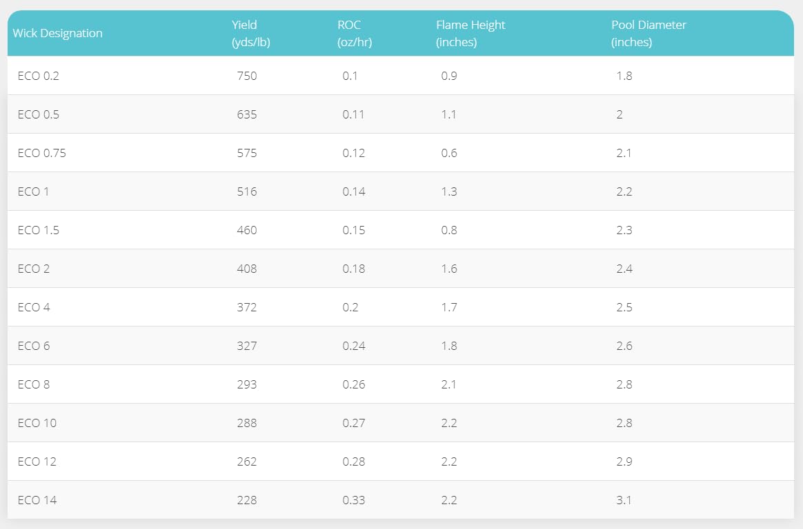Click the ECO 12 designation cell
The height and width of the screenshot is (529, 803).
[x=37, y=461]
